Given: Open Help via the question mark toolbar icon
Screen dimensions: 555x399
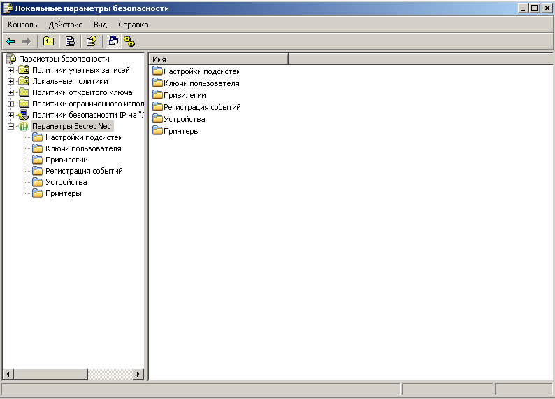Looking at the screenshot, I should (92, 41).
